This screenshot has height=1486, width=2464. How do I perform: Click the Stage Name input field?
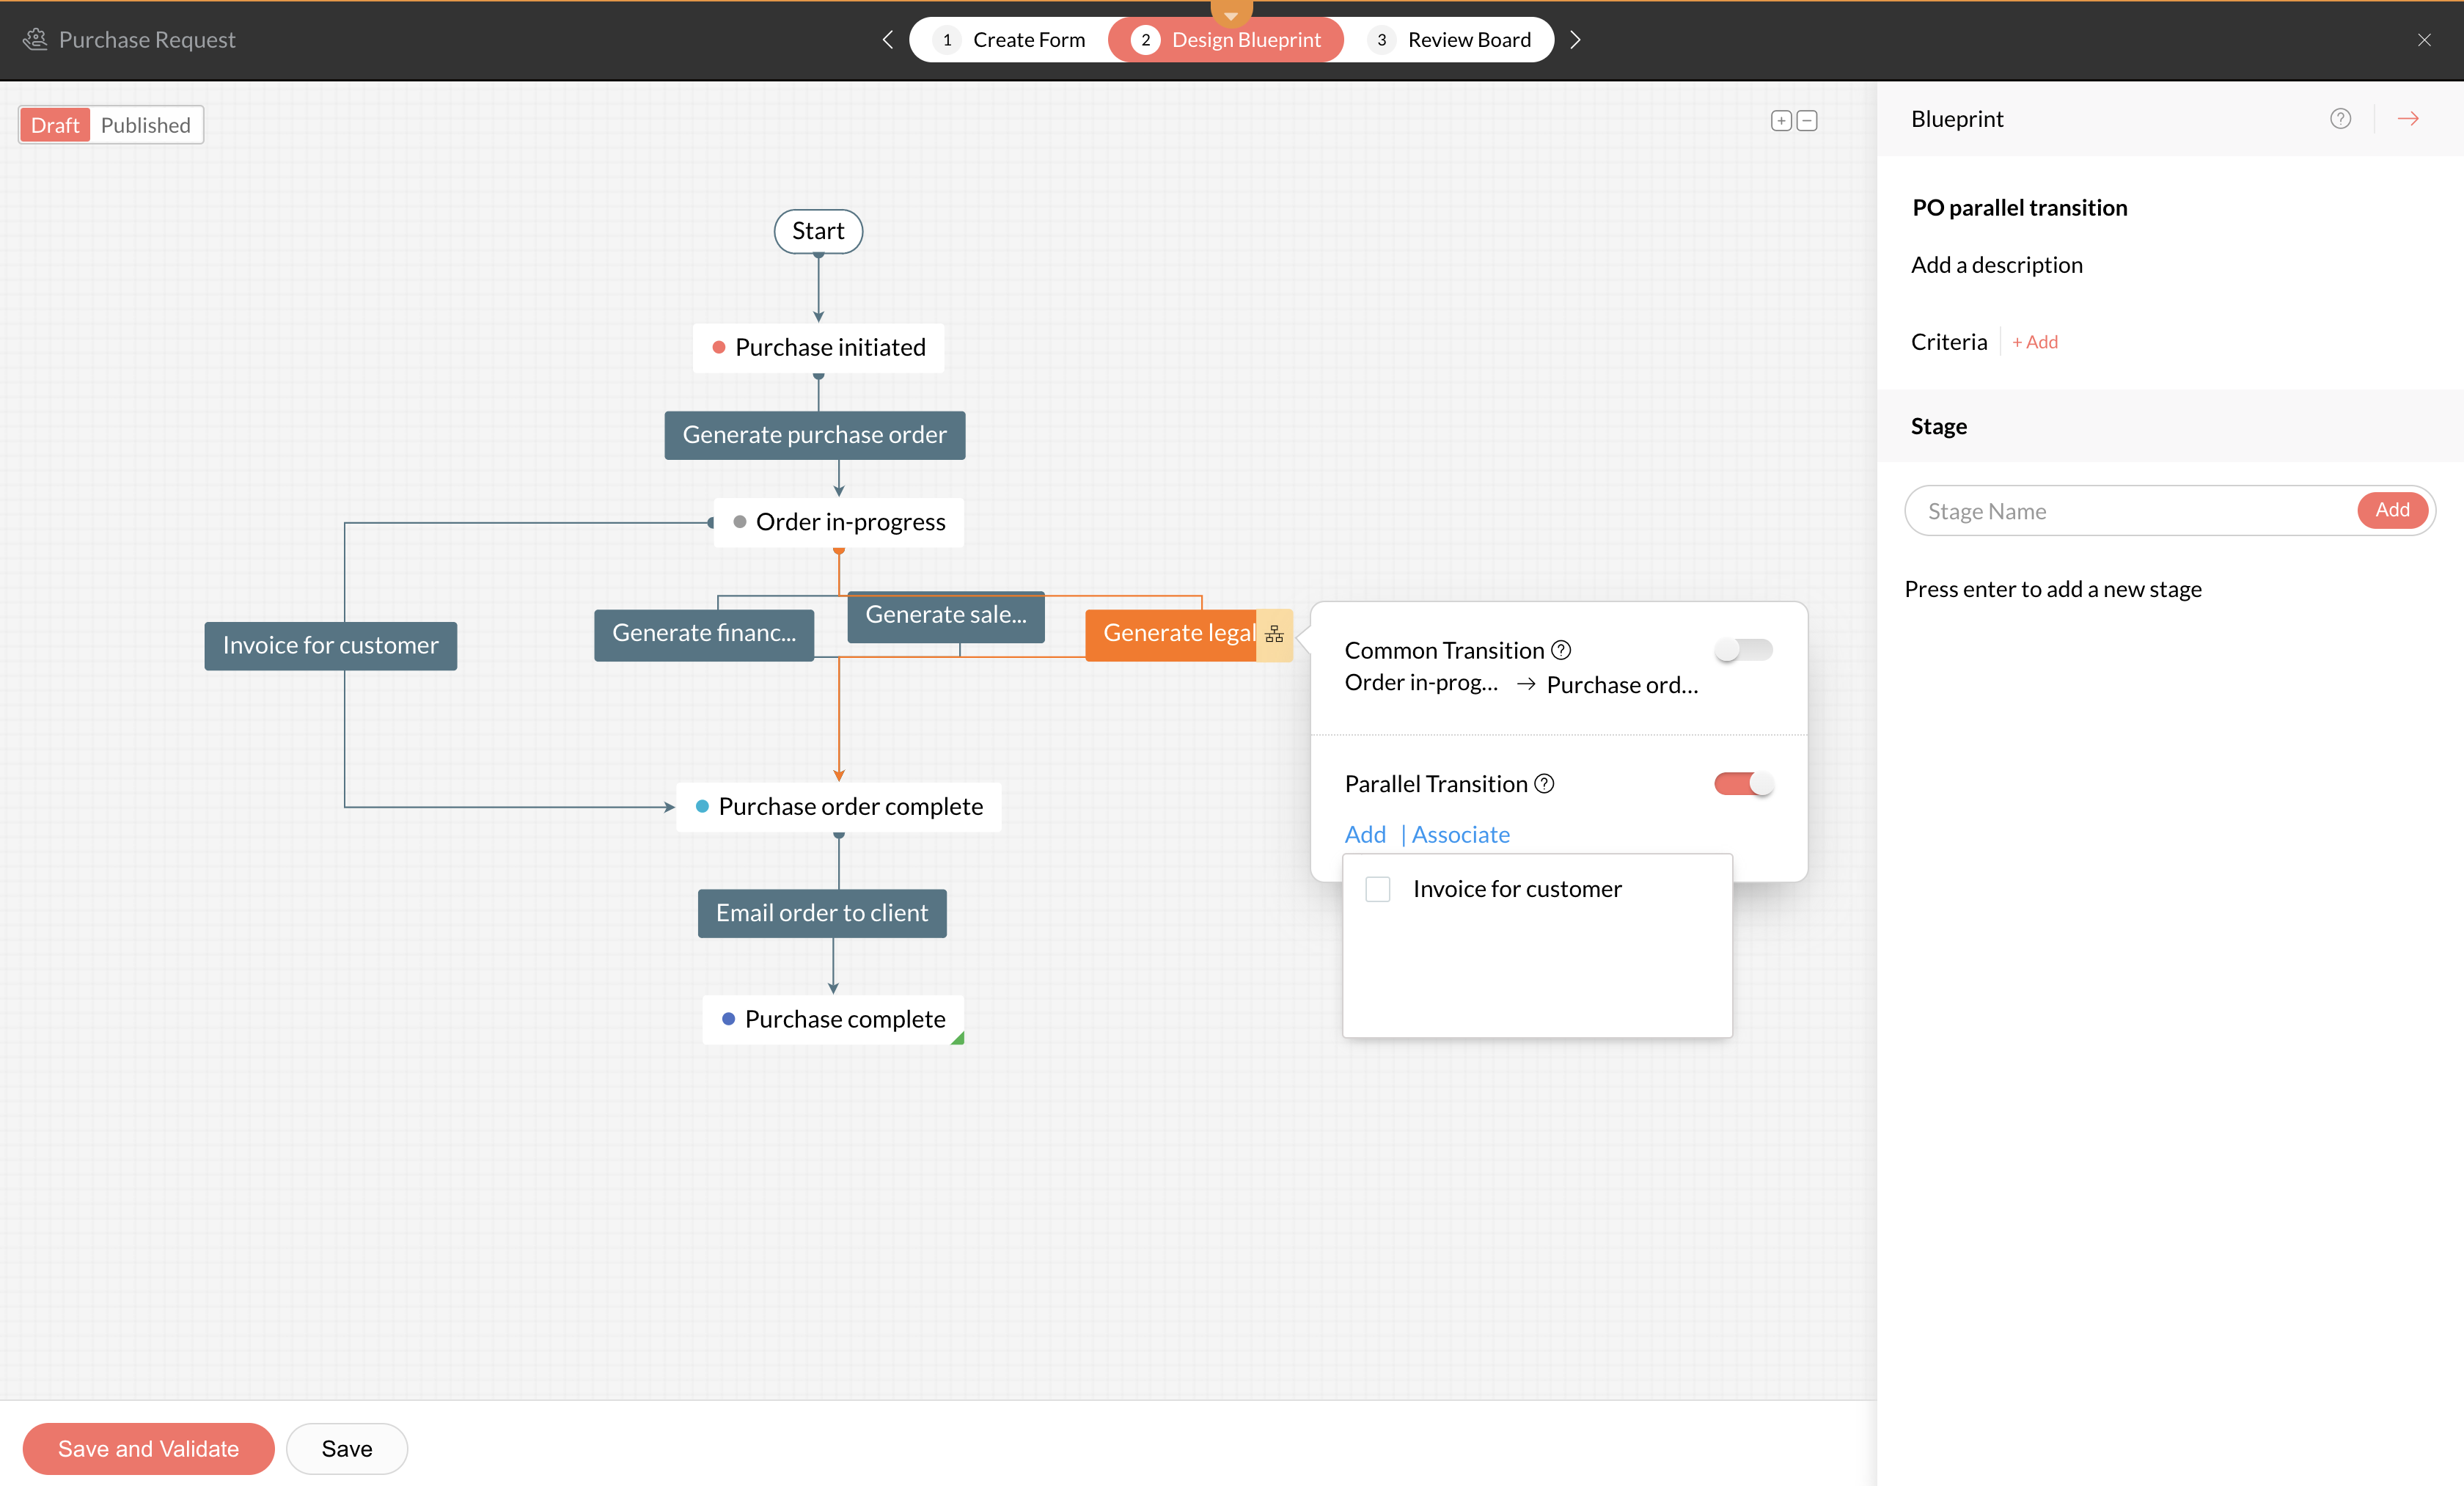tap(2130, 511)
